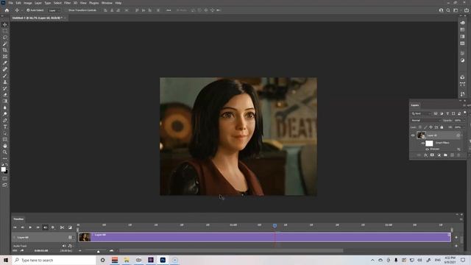Select the Brush tool
471x265 pixels.
5,75
